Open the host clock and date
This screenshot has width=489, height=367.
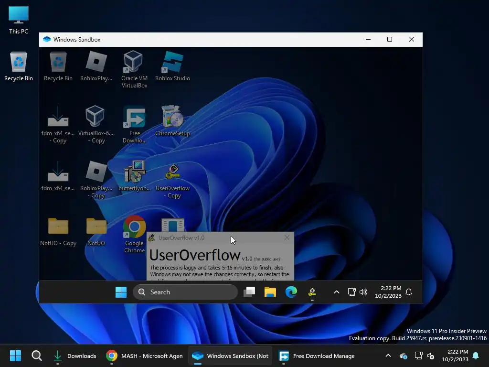coord(455,356)
